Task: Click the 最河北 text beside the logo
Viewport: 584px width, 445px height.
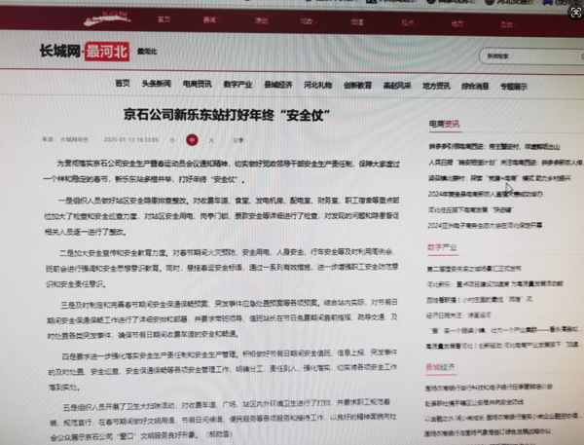Action: point(147,52)
